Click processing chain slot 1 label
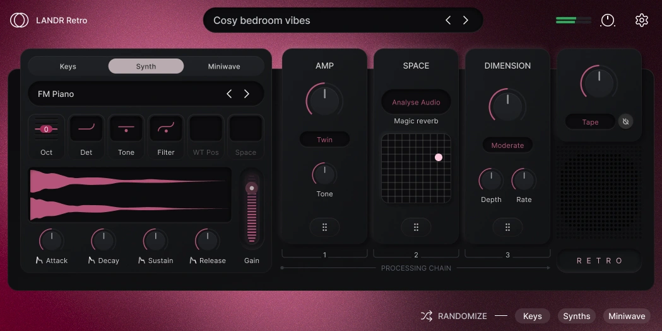 (324, 255)
